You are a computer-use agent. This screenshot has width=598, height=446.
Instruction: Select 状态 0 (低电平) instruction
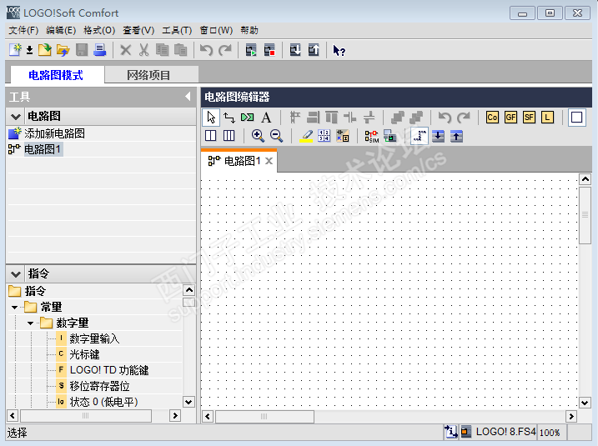pos(103,402)
